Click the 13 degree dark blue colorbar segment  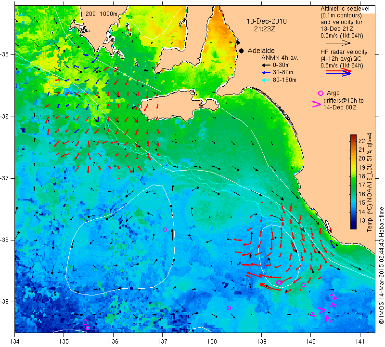(x=353, y=221)
